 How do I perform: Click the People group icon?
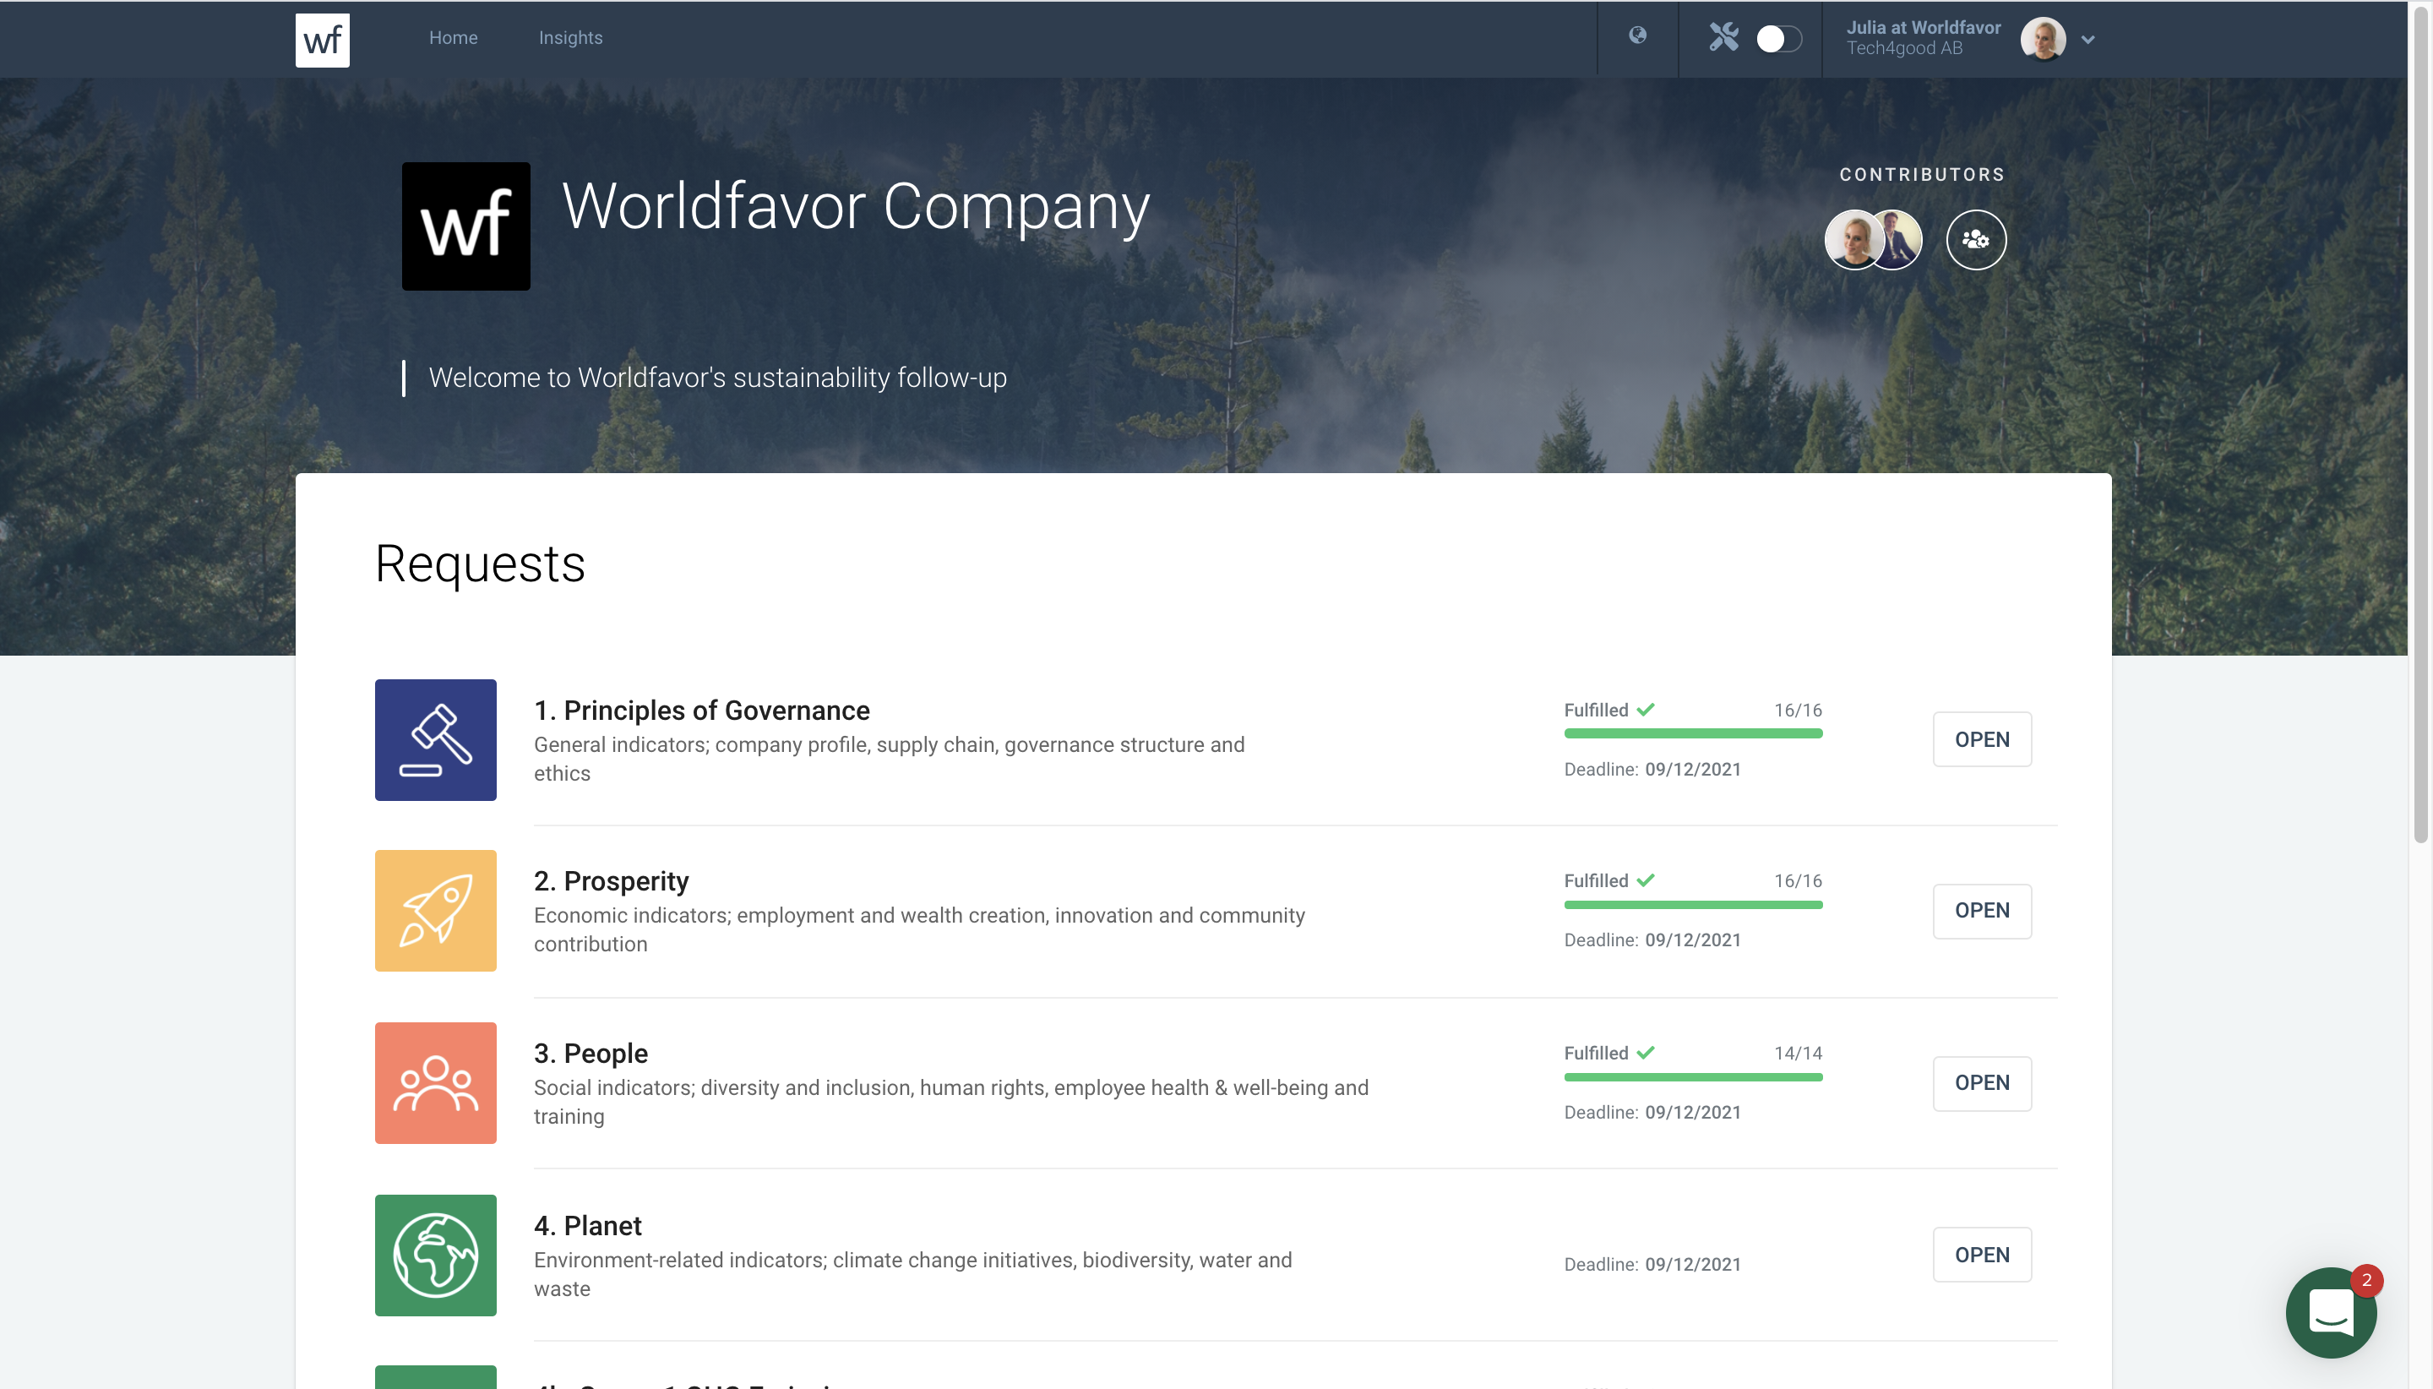tap(435, 1083)
